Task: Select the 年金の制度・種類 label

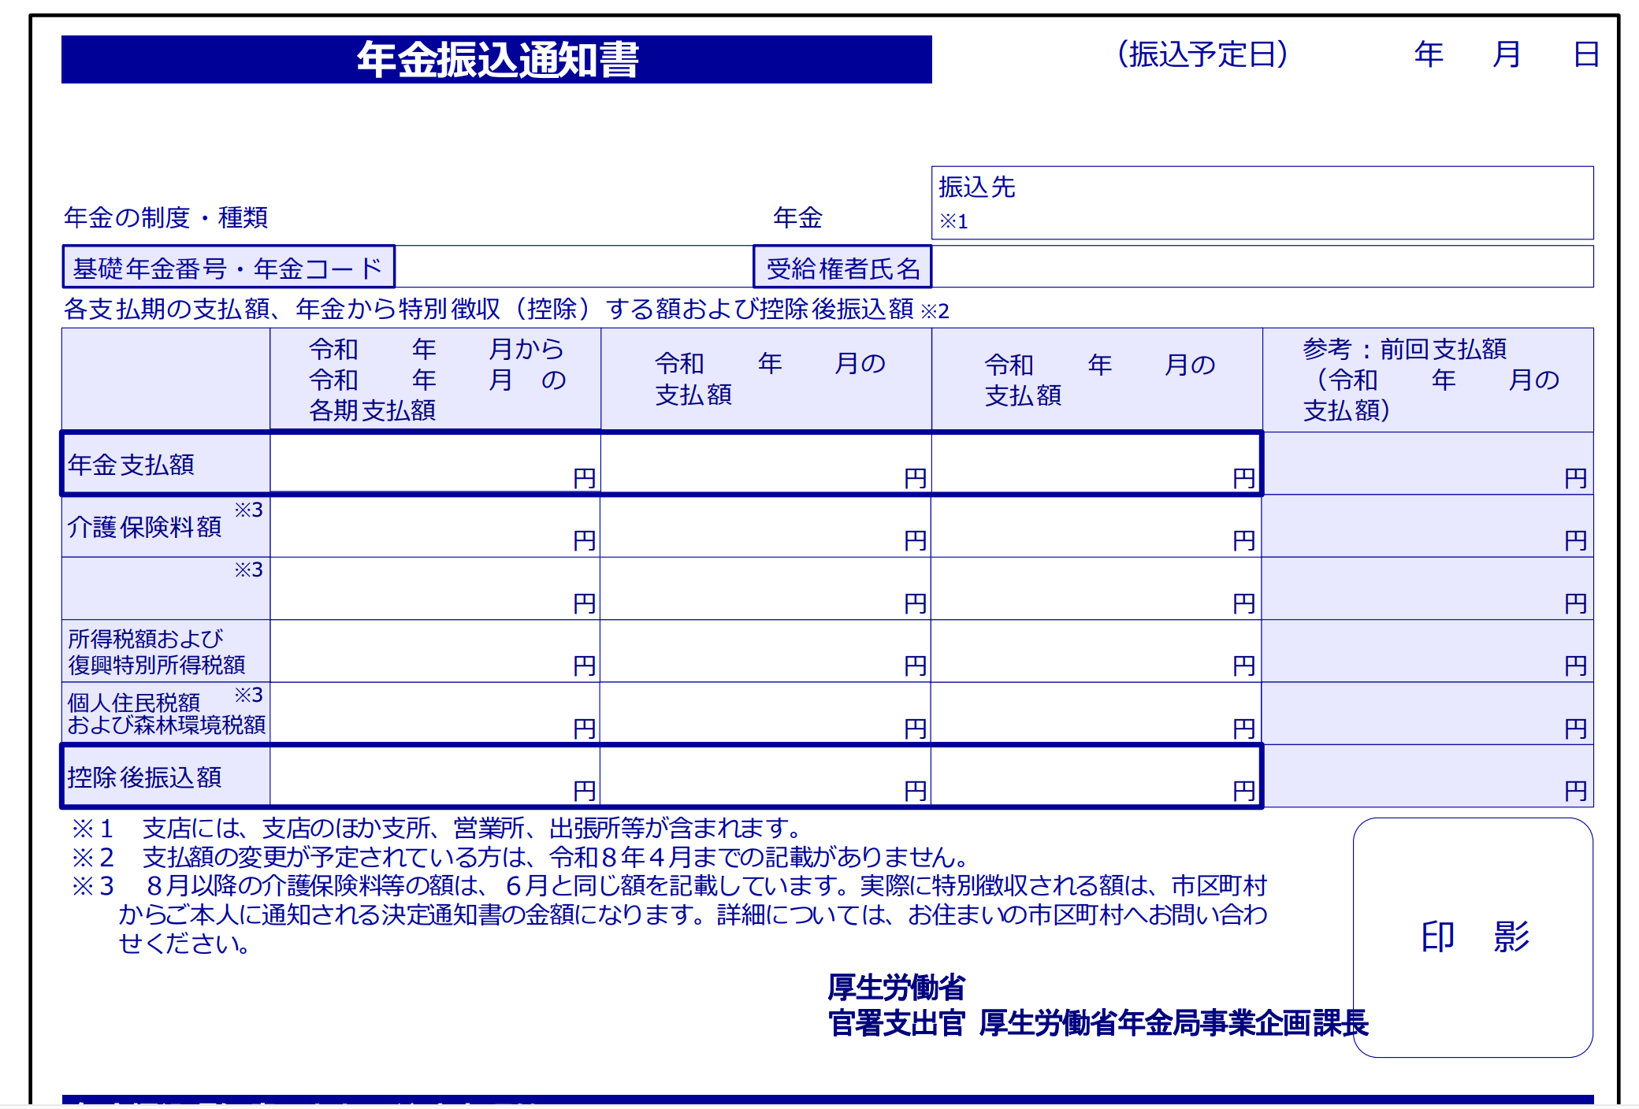Action: click(x=165, y=219)
